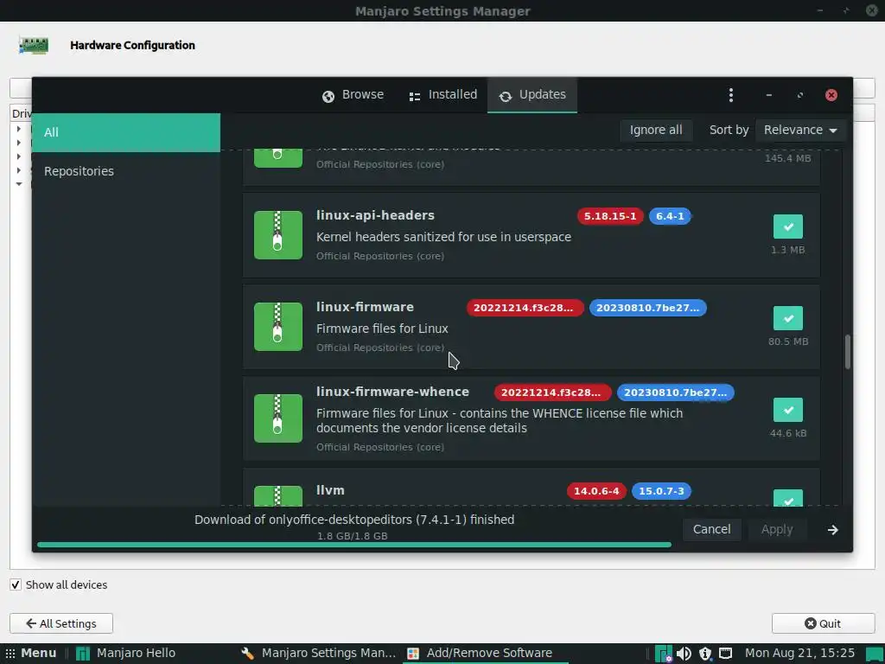Click the linux-firmware 80.5 MB size label
Image resolution: width=885 pixels, height=664 pixels.
click(x=788, y=342)
